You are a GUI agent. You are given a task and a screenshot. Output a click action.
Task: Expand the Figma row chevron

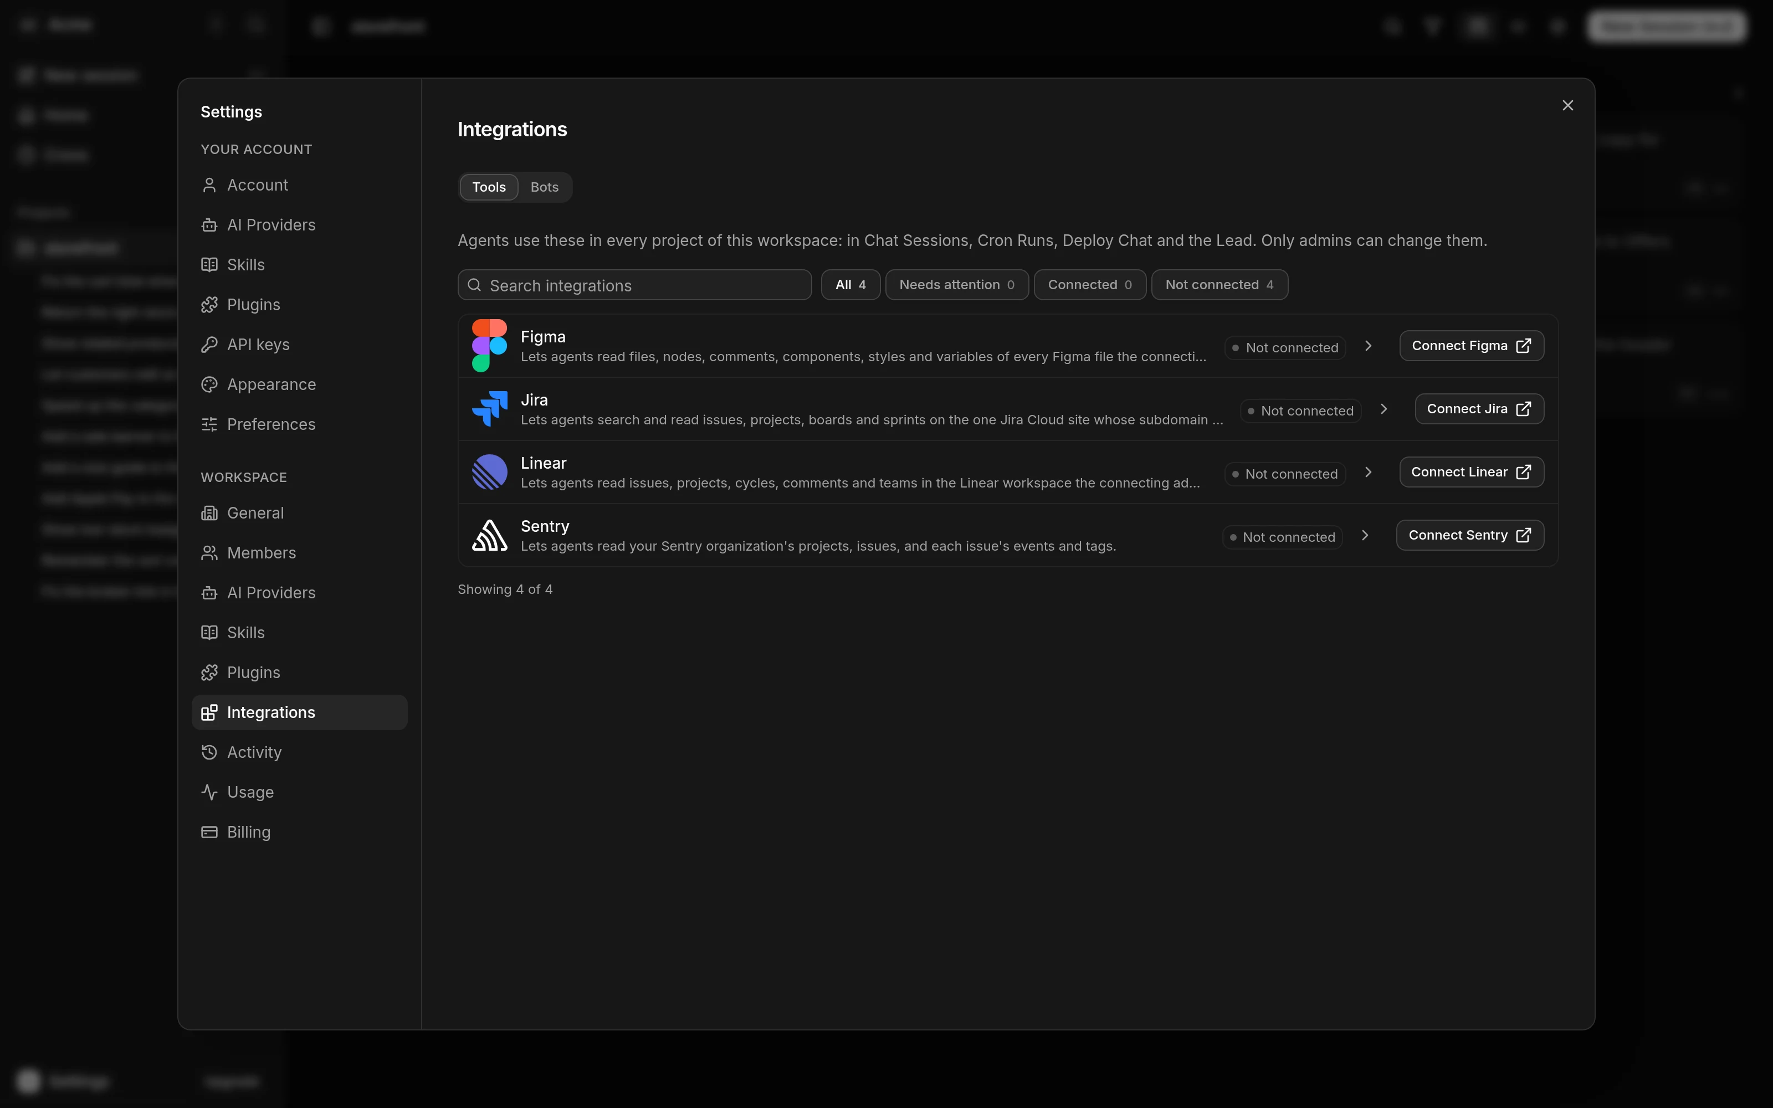point(1368,346)
